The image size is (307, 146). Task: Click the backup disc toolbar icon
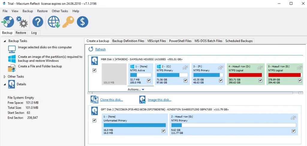(7, 22)
